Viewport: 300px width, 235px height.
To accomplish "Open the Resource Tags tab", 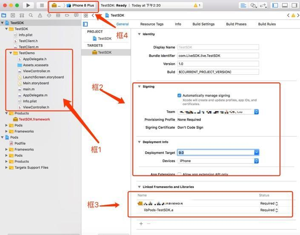I will (x=152, y=24).
